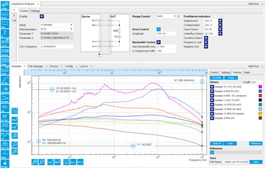The height and width of the screenshot is (169, 266).
Task: Open the TU sidebar icon
Action: point(5,136)
